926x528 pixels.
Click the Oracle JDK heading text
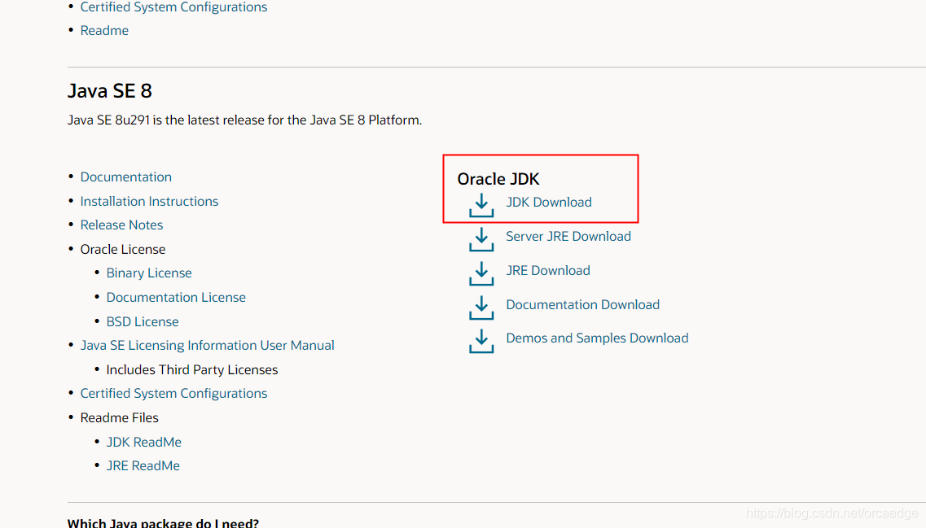498,179
